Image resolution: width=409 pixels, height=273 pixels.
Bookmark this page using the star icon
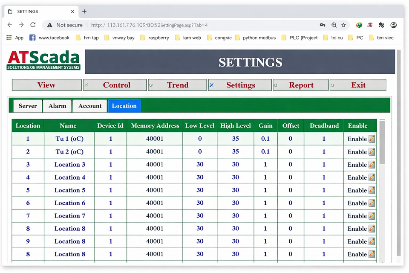[343, 25]
